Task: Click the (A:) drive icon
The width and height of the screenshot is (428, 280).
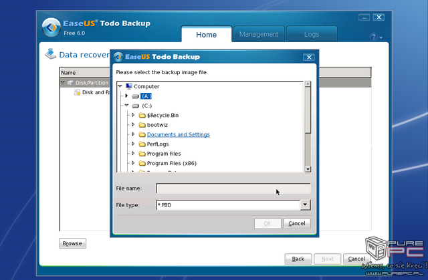Action: click(136, 96)
